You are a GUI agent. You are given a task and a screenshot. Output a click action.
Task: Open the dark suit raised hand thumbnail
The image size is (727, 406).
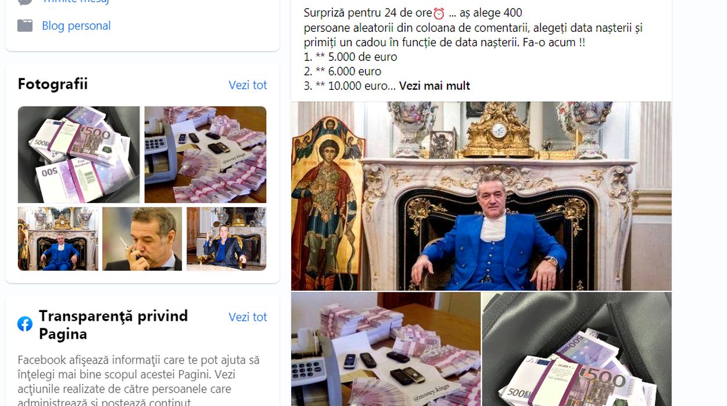227,239
